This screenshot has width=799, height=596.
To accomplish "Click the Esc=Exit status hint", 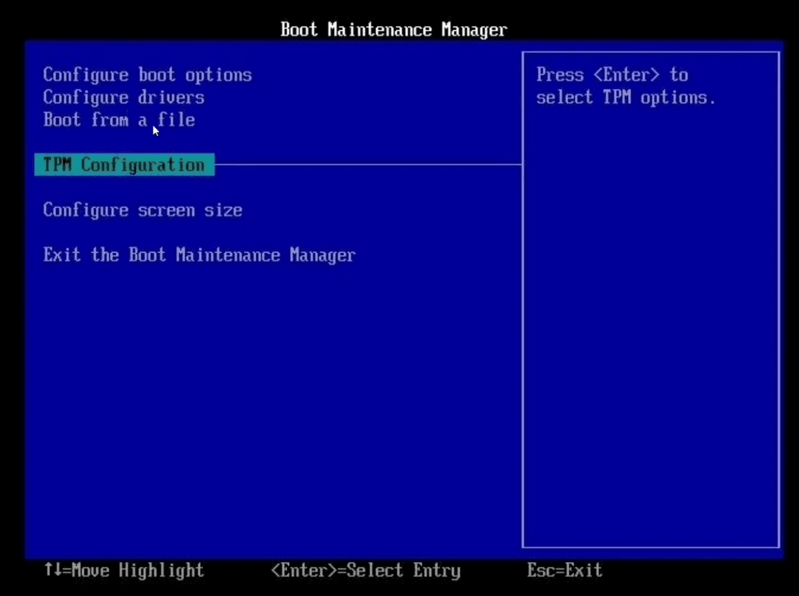I will [x=564, y=571].
